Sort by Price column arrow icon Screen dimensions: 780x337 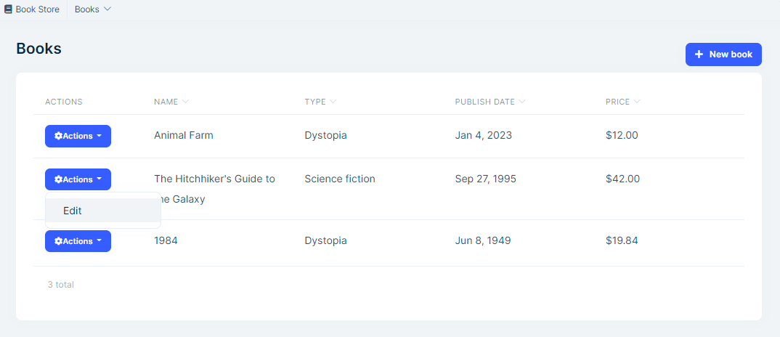637,102
